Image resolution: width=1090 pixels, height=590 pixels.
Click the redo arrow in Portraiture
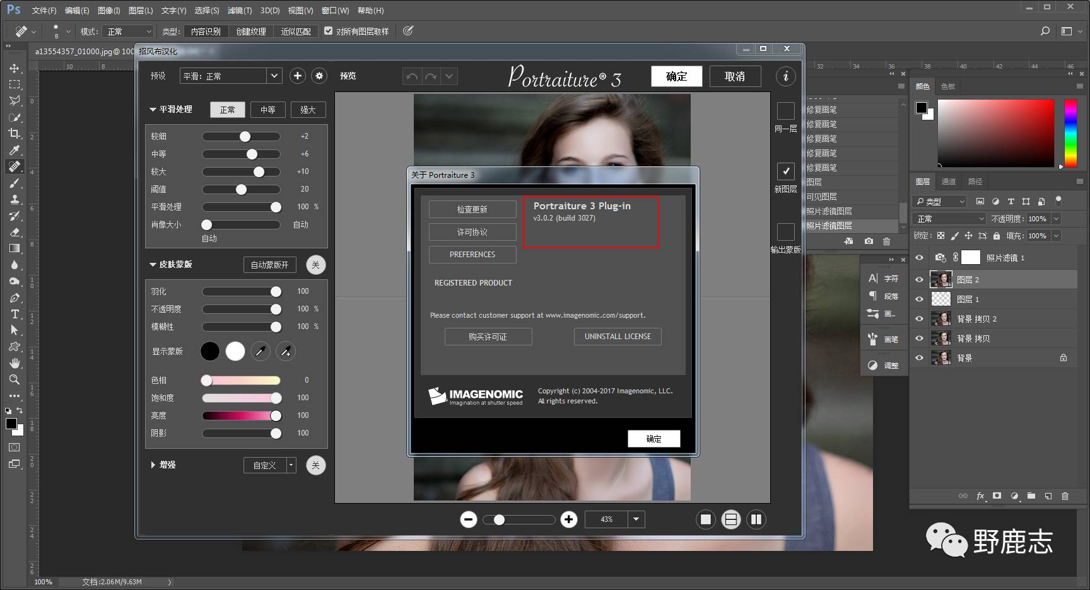coord(431,76)
